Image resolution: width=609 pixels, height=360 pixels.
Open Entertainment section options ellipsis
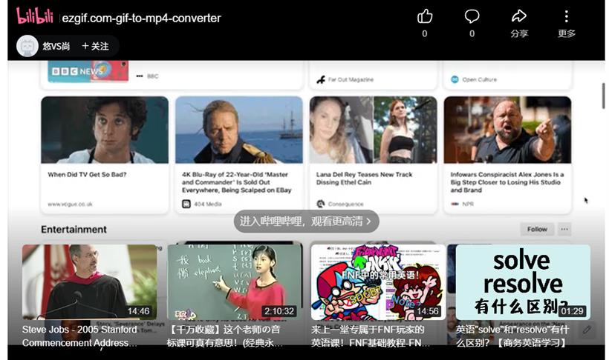564,229
